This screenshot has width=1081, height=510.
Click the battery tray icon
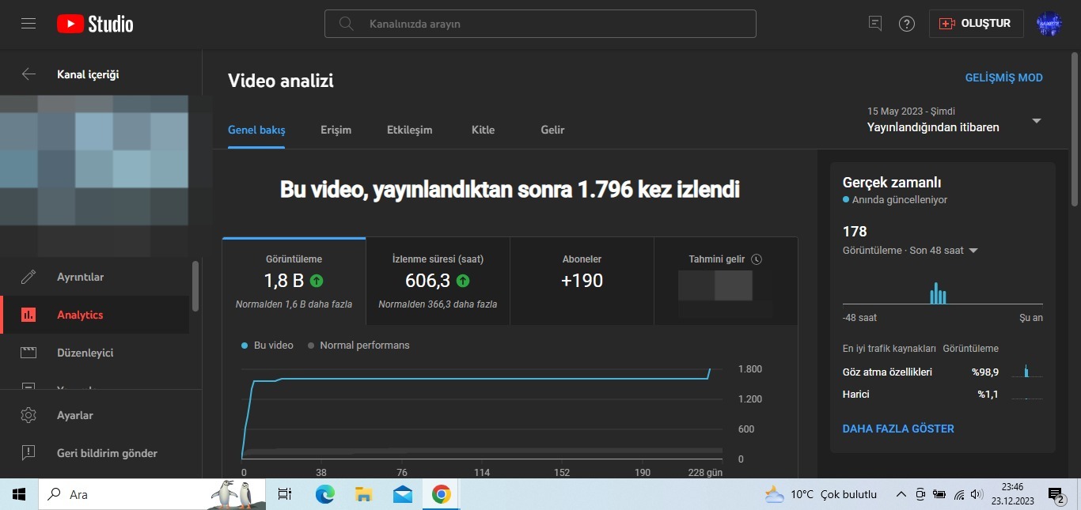[939, 495]
